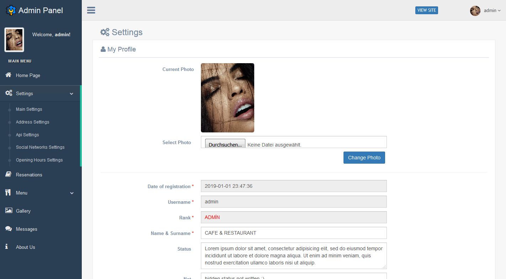506x279 pixels.
Task: Toggle the hamburger sidebar menu icon
Action: [x=91, y=10]
